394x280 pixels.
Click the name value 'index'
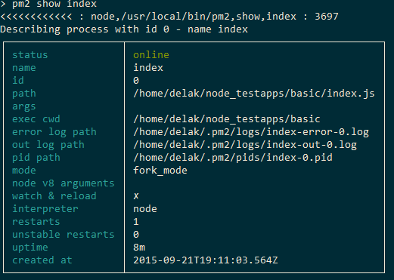(x=148, y=68)
